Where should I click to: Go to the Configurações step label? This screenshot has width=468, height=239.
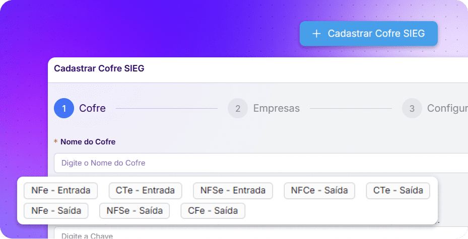pyautogui.click(x=447, y=108)
